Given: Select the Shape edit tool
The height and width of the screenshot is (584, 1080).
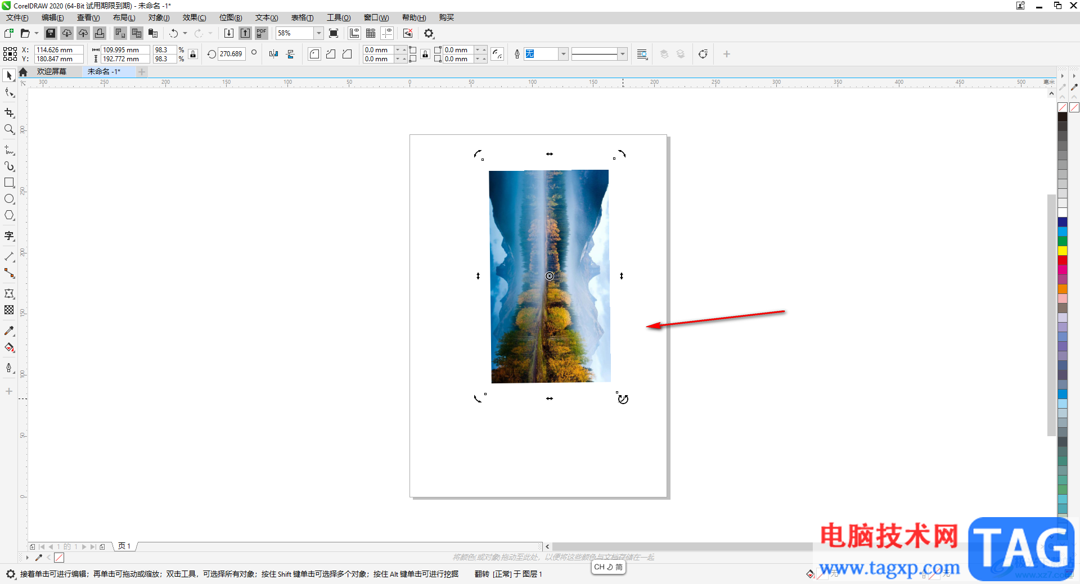Looking at the screenshot, I should point(9,93).
